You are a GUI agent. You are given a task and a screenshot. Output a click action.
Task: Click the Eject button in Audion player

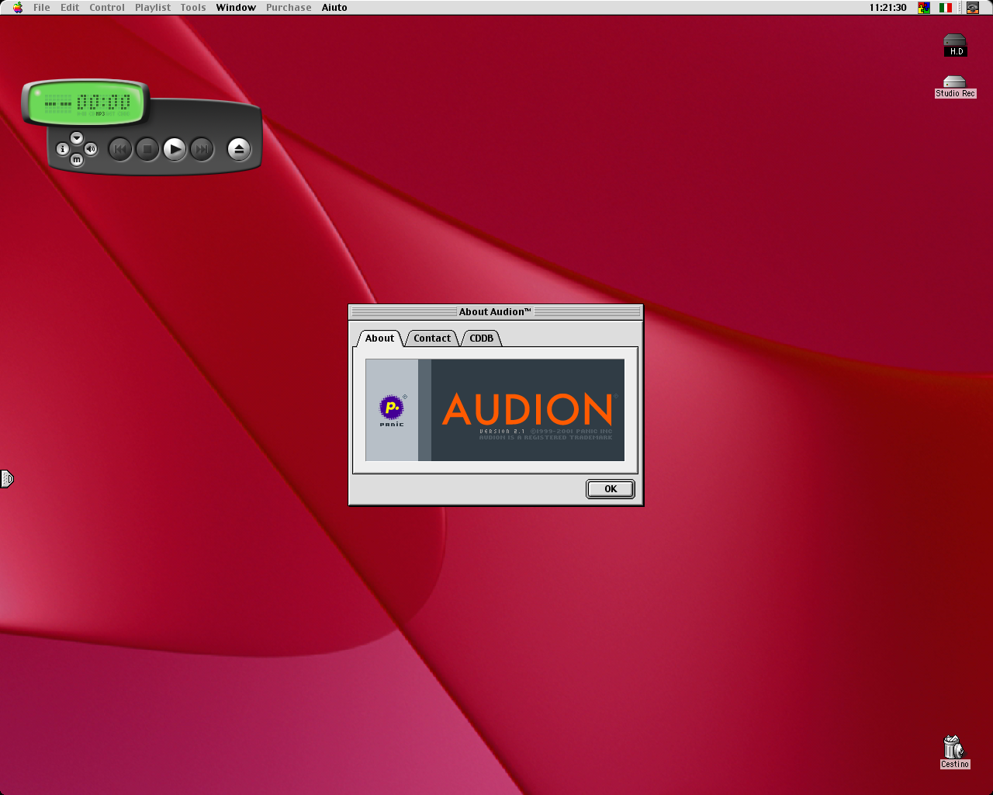coord(239,148)
